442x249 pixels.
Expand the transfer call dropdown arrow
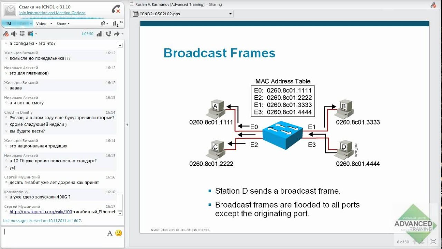pos(122,34)
